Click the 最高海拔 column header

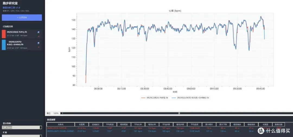point(237,125)
